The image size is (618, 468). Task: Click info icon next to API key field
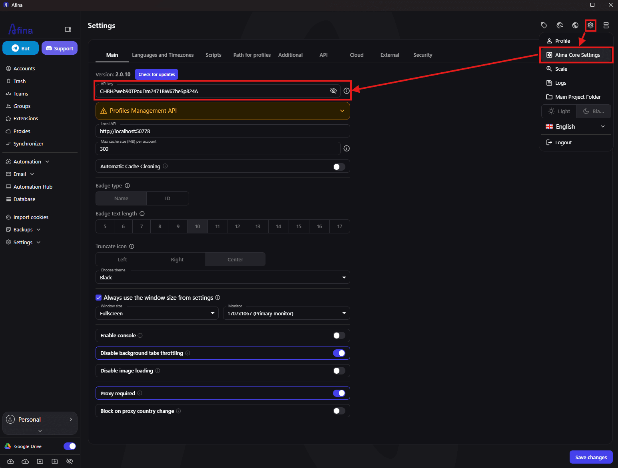click(x=347, y=91)
